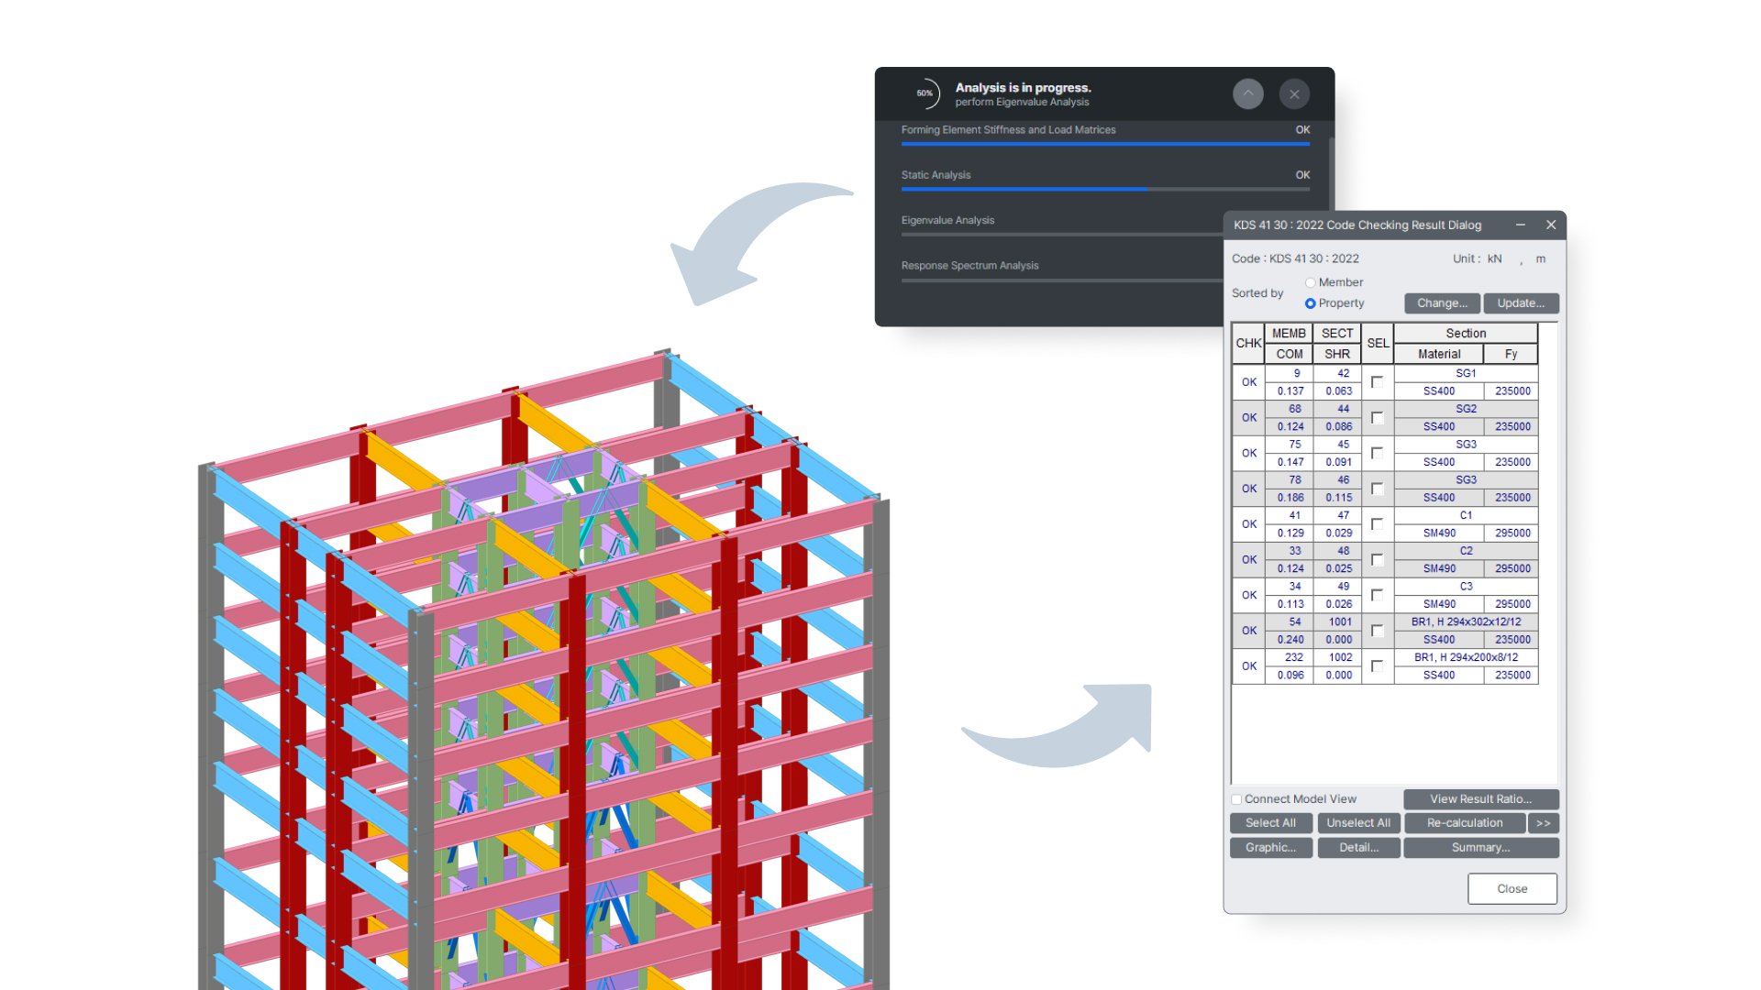The width and height of the screenshot is (1761, 990).
Task: Select the C3 section cell
Action: (x=1466, y=587)
